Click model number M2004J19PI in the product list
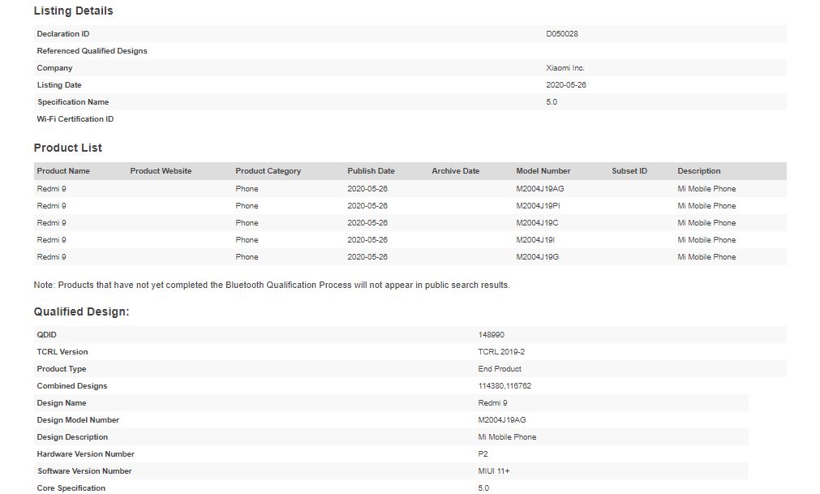Image resolution: width=820 pixels, height=494 pixels. click(538, 206)
